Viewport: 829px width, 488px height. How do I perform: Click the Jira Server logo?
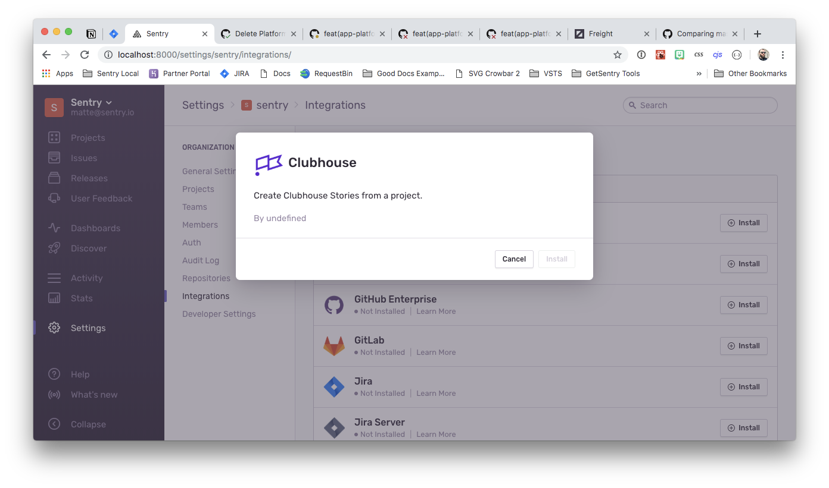coord(334,428)
